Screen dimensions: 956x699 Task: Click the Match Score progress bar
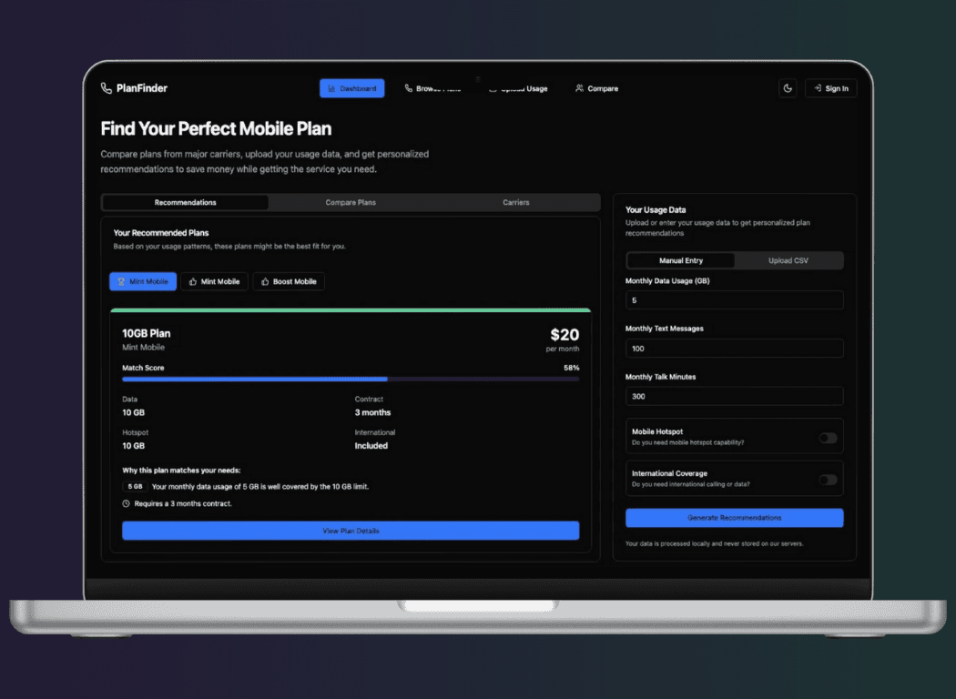(351, 379)
